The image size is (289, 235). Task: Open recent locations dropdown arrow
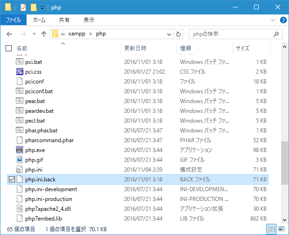coord(34,34)
